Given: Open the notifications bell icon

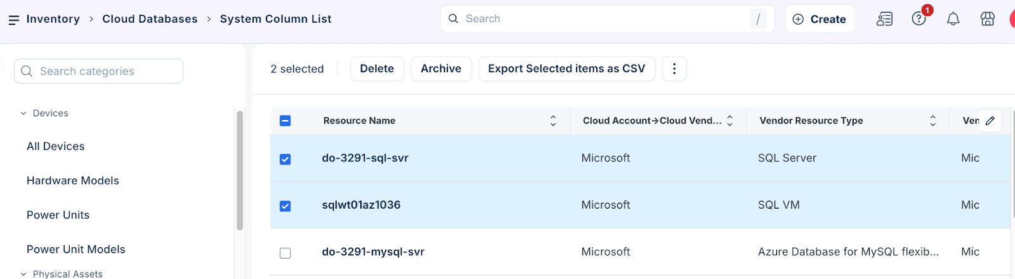Looking at the screenshot, I should (x=953, y=19).
